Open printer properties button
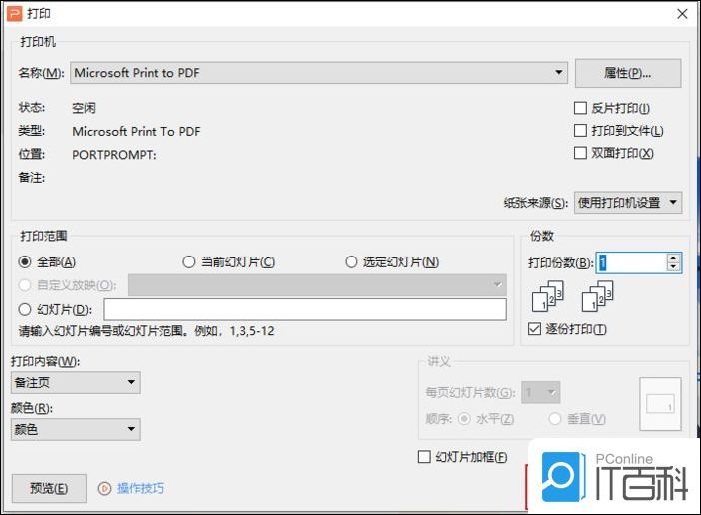Image resolution: width=701 pixels, height=515 pixels. 628,73
